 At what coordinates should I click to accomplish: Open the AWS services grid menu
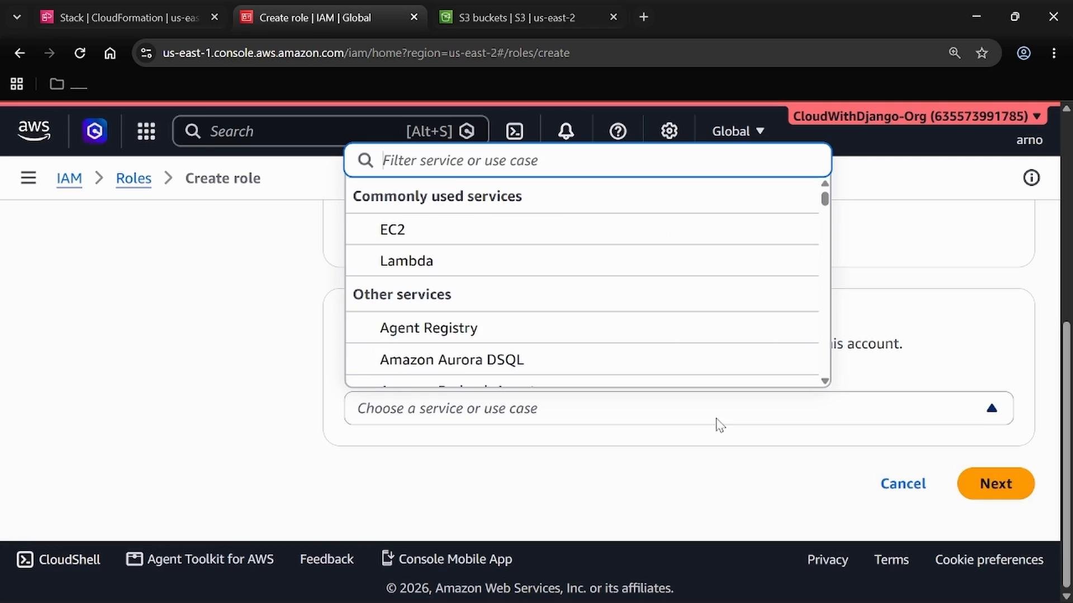[146, 131]
